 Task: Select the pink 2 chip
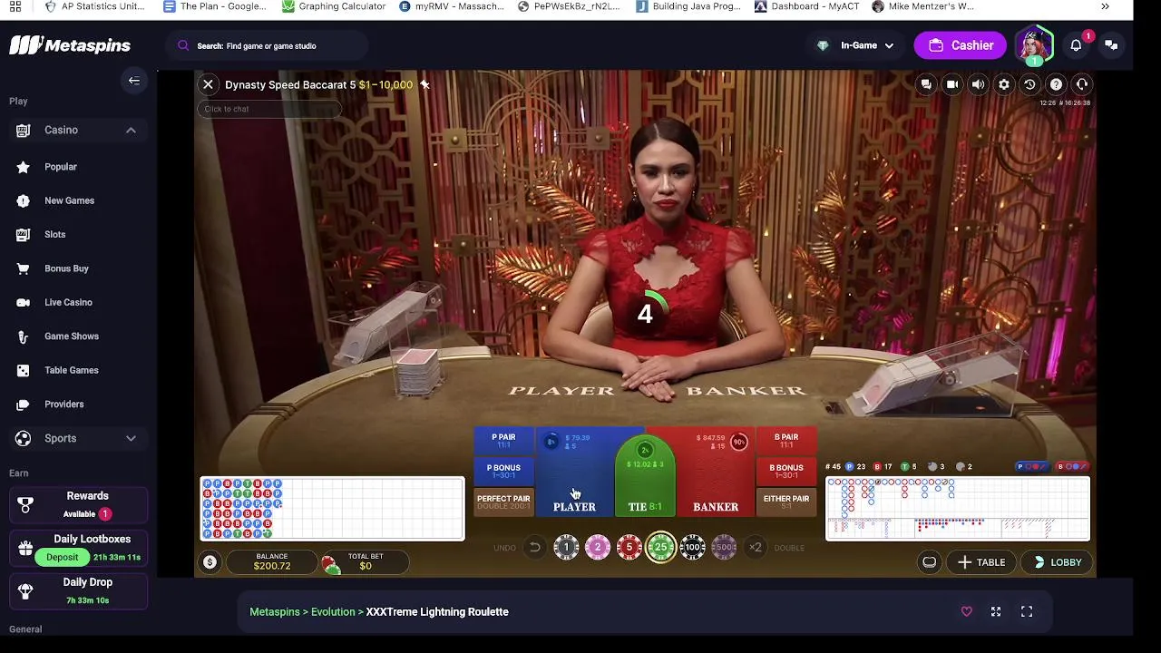point(598,547)
